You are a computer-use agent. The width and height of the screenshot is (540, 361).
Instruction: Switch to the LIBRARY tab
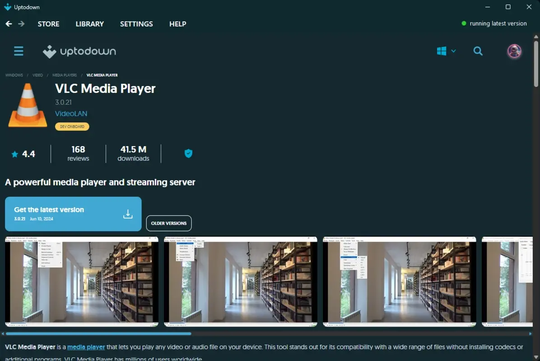click(x=89, y=23)
